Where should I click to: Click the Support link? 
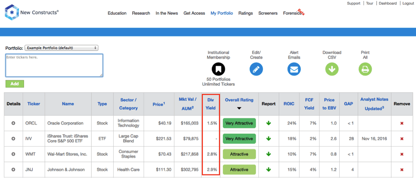[354, 3]
